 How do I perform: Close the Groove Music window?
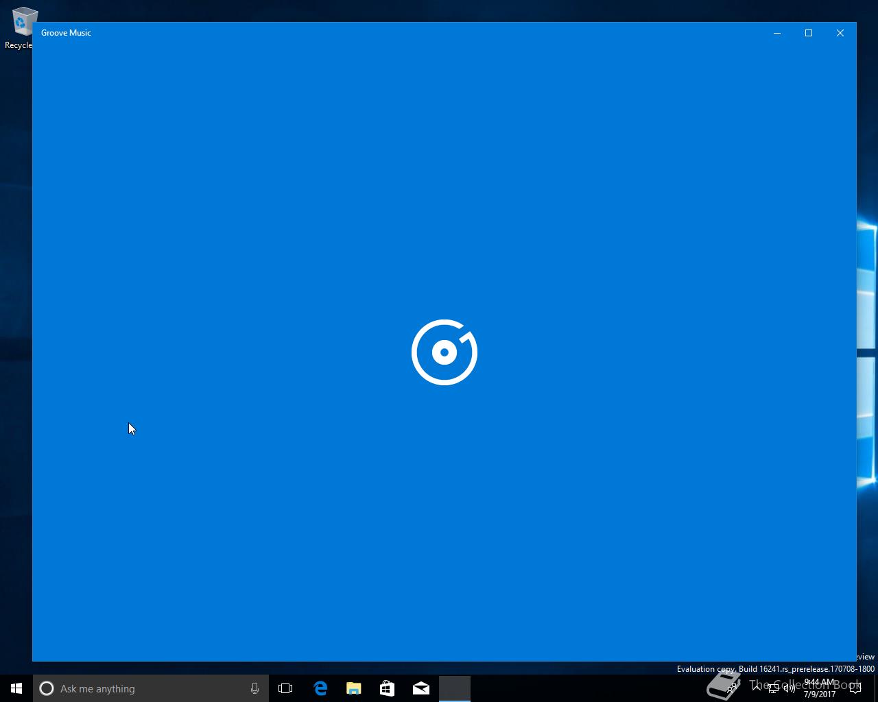[840, 33]
